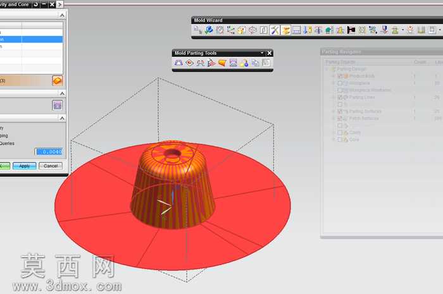Viewport: 443px width, 294px height.
Task: Toggle the Workpiece checkbox in Parting Navigator
Action: pyautogui.click(x=340, y=83)
